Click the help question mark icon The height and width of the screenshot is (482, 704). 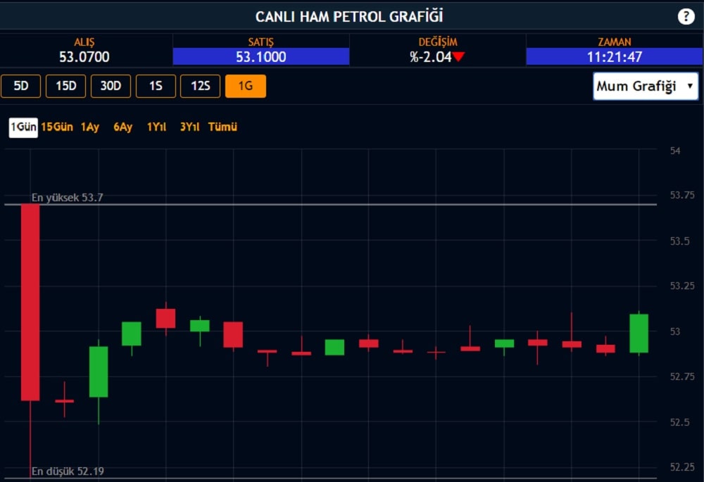[686, 17]
